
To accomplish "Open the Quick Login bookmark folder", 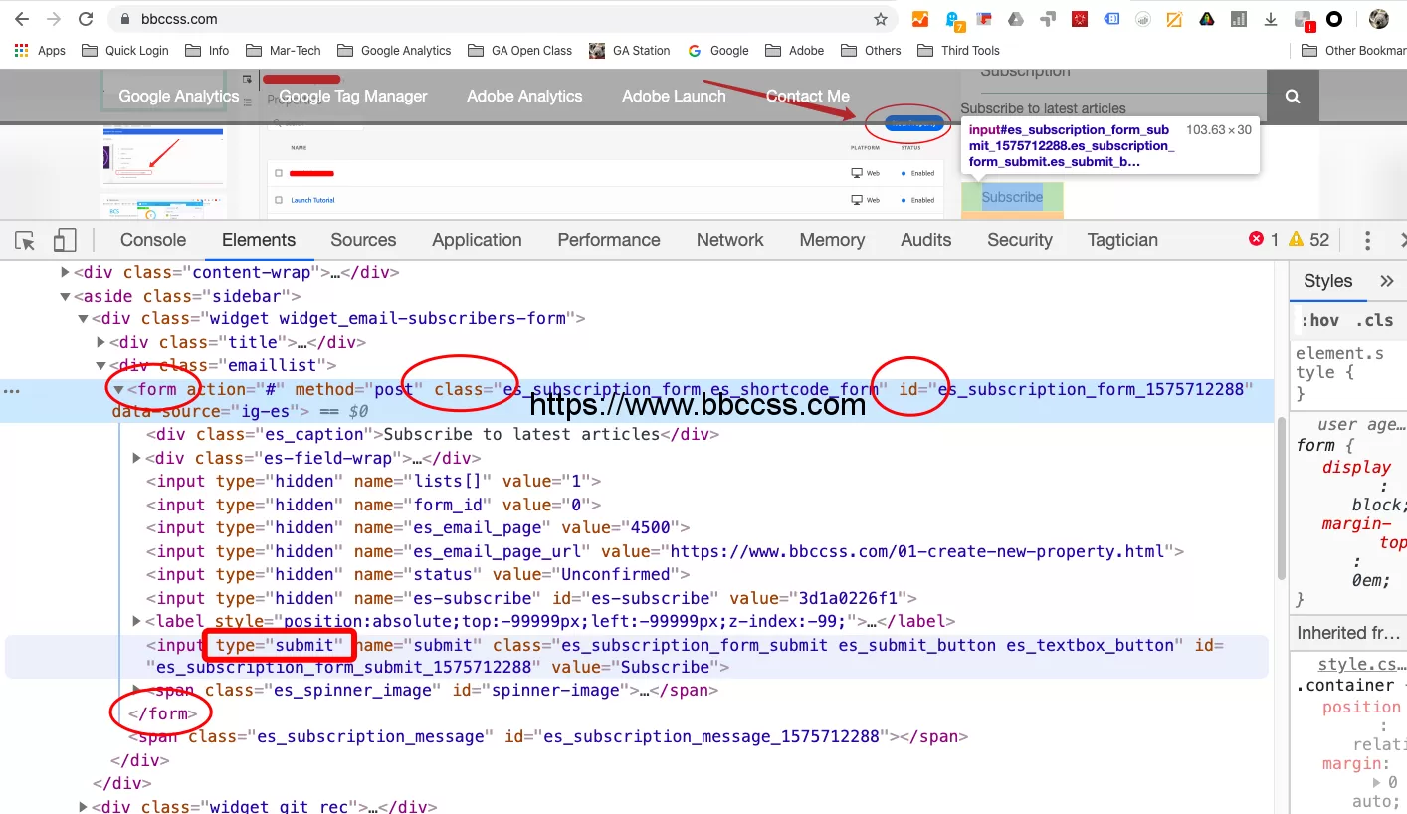I will (x=125, y=50).
